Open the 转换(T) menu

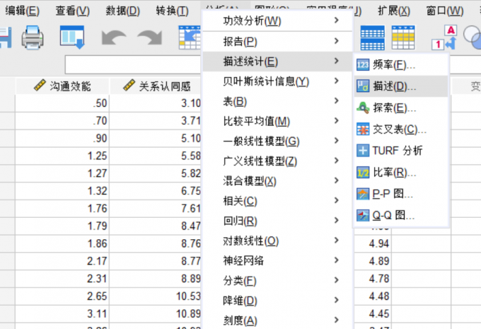172,11
